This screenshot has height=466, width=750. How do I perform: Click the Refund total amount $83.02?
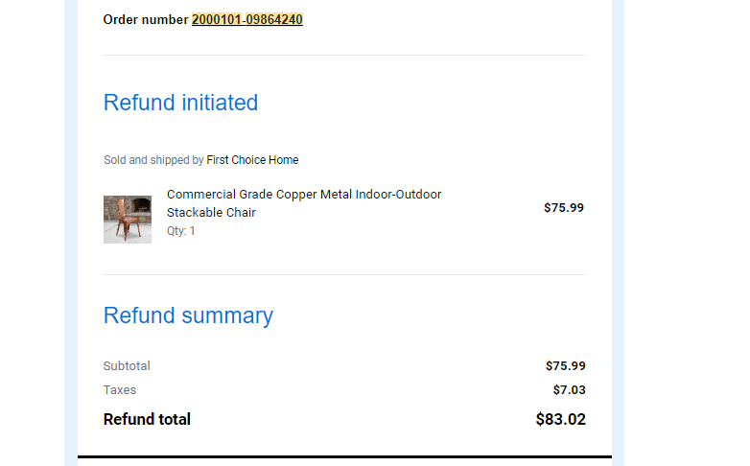point(561,419)
